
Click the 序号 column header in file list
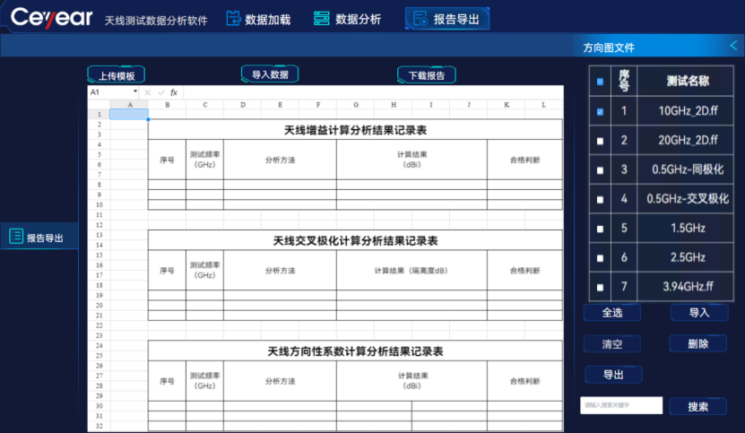[x=624, y=81]
